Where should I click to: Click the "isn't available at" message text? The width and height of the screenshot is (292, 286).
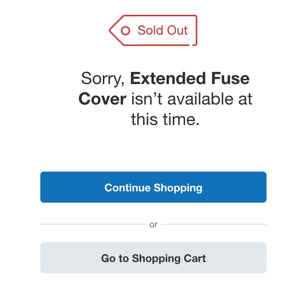tap(192, 99)
